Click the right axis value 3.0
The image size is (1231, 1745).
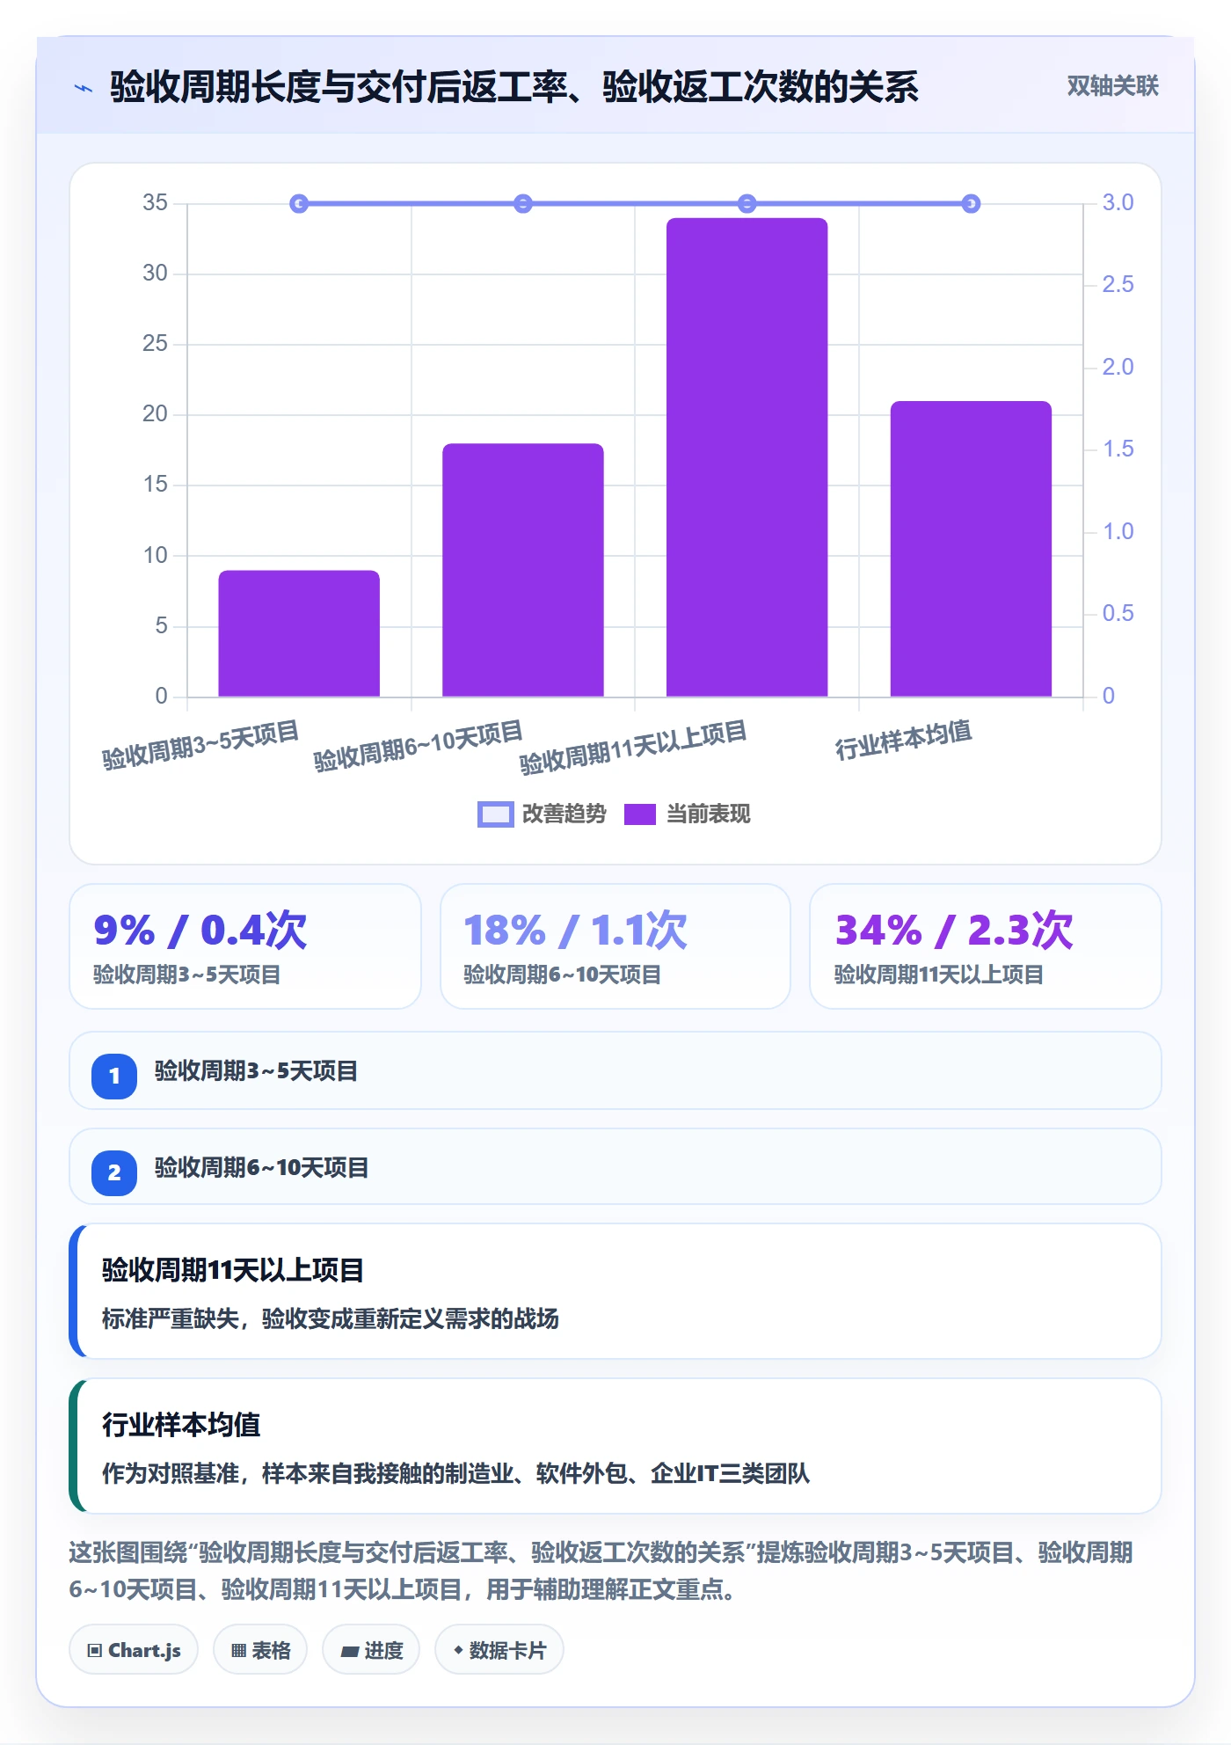[x=1118, y=202]
